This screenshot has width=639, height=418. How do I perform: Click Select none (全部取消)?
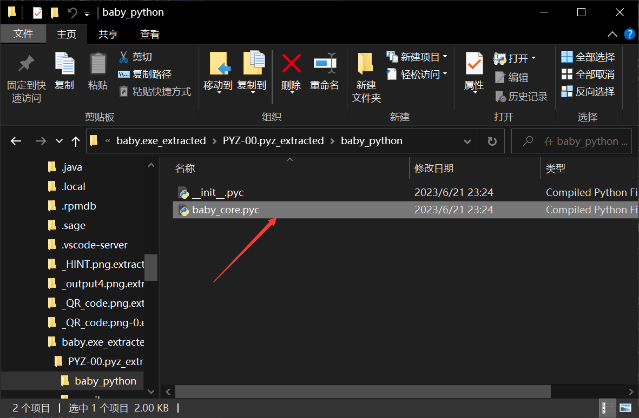pos(588,75)
